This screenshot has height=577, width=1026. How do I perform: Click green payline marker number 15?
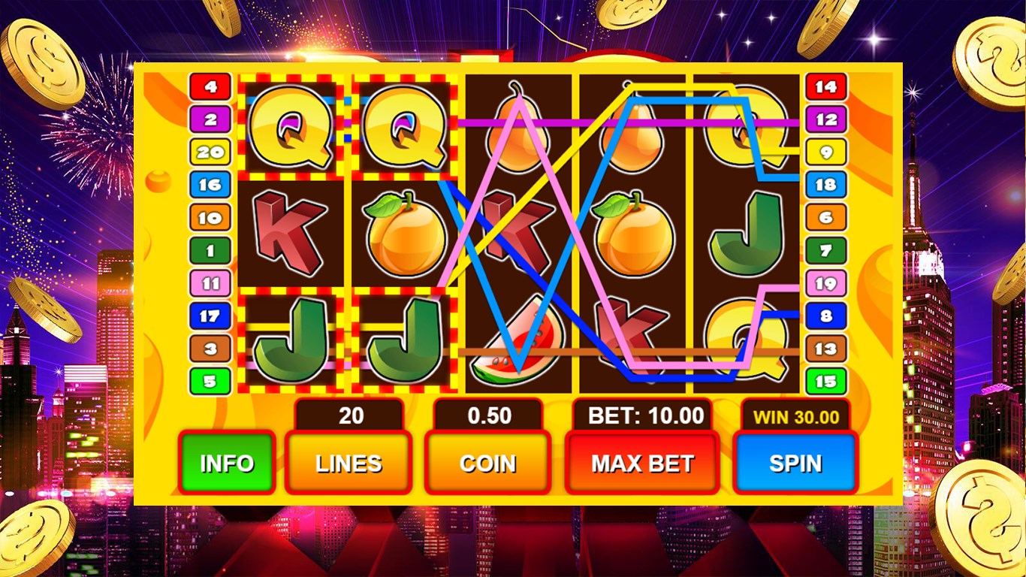point(825,381)
